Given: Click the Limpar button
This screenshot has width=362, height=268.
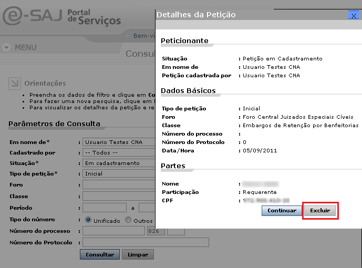Looking at the screenshot, I should pos(138,255).
